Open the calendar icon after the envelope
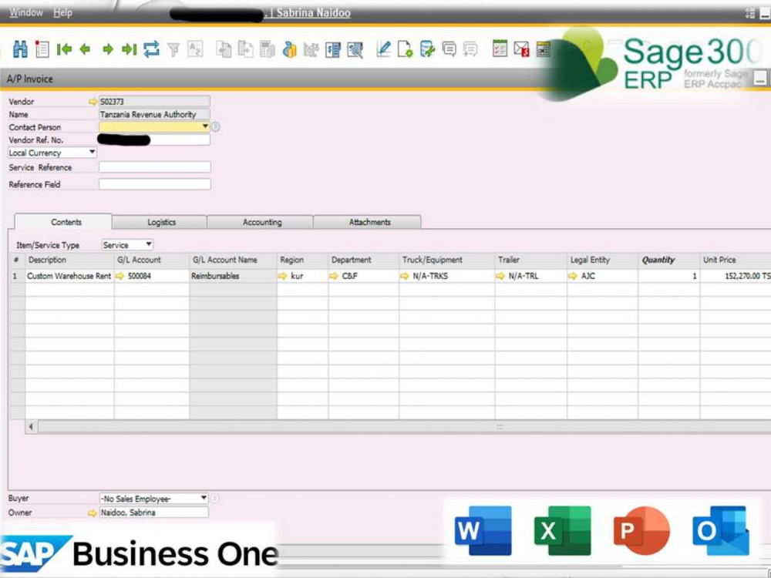Image resolution: width=771 pixels, height=578 pixels. [543, 49]
